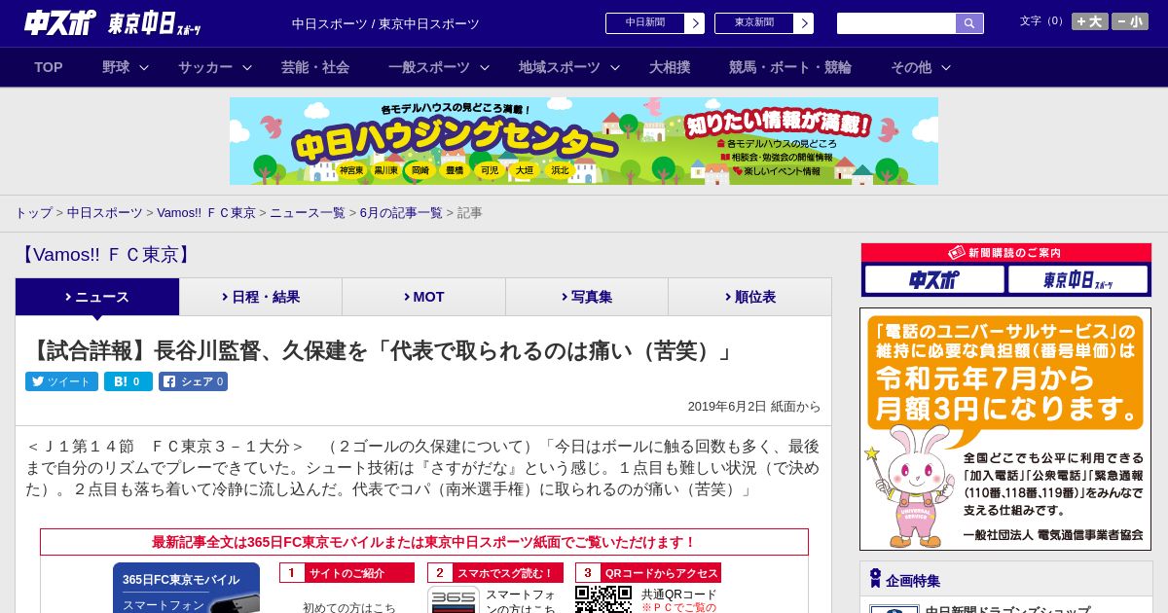Open the 東京新聞 link button
The height and width of the screenshot is (613, 1168).
(x=754, y=23)
